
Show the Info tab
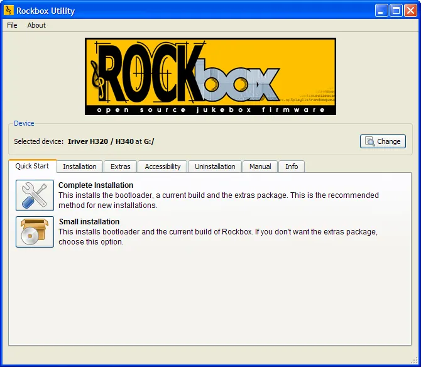click(292, 167)
